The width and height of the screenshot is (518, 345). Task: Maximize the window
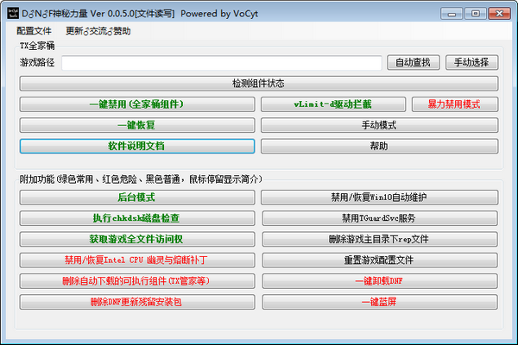click(x=476, y=14)
